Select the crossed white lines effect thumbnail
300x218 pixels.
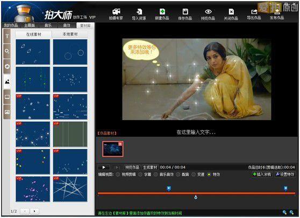coord(70,189)
